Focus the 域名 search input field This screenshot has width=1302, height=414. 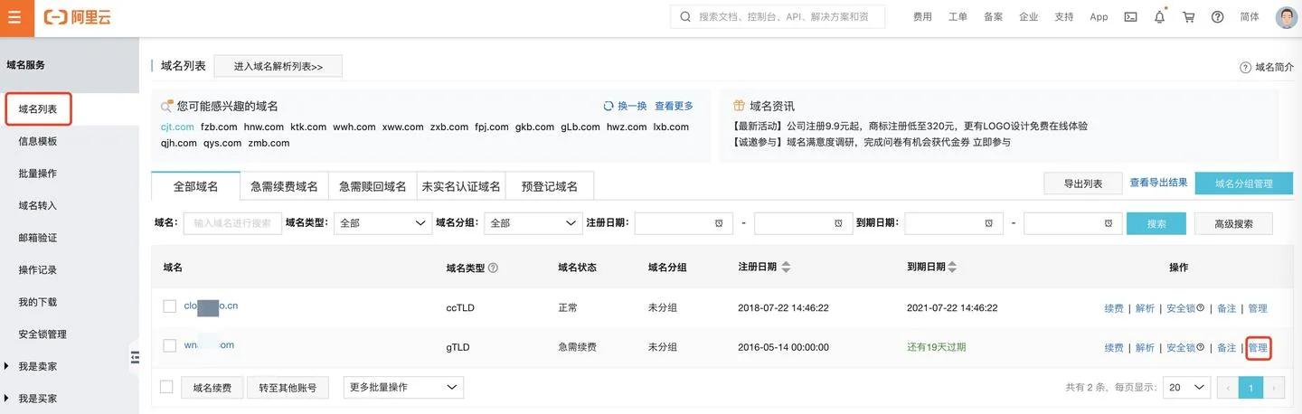tap(232, 223)
